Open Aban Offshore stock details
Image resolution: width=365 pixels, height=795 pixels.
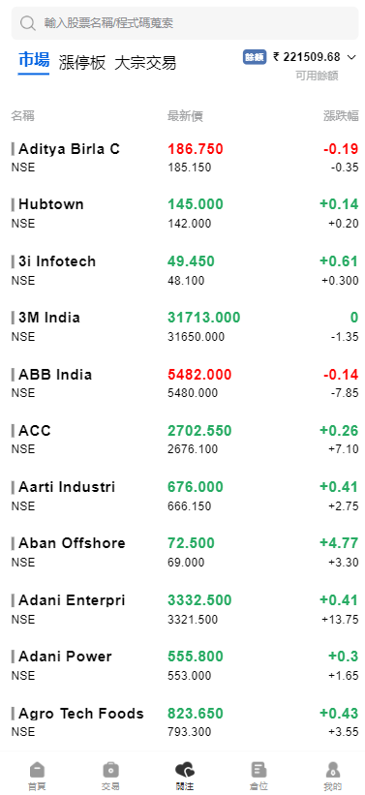tap(185, 552)
